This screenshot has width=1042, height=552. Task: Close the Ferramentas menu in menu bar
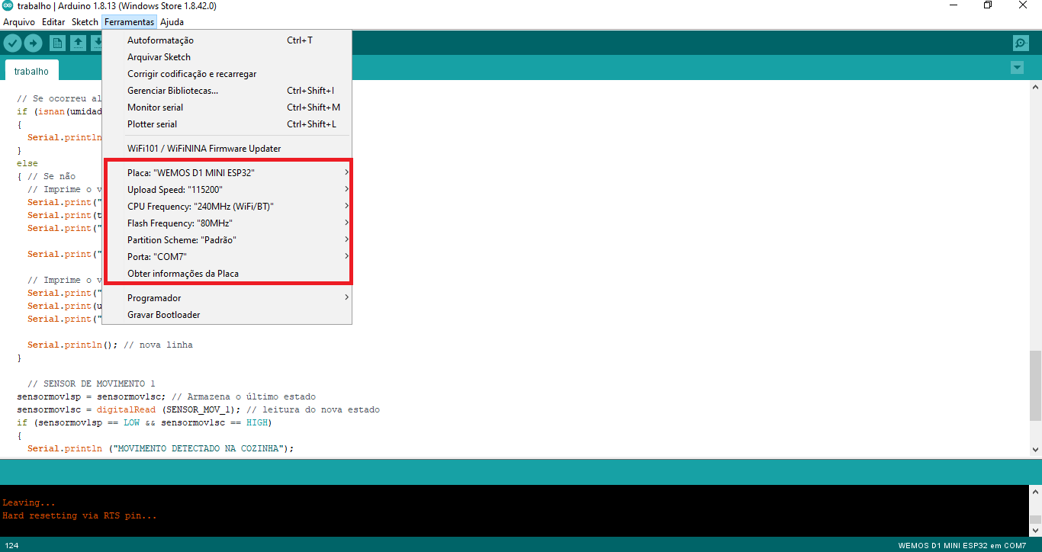coord(130,22)
